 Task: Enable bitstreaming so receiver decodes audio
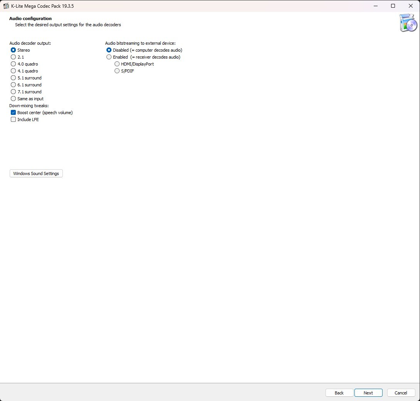pyautogui.click(x=109, y=57)
